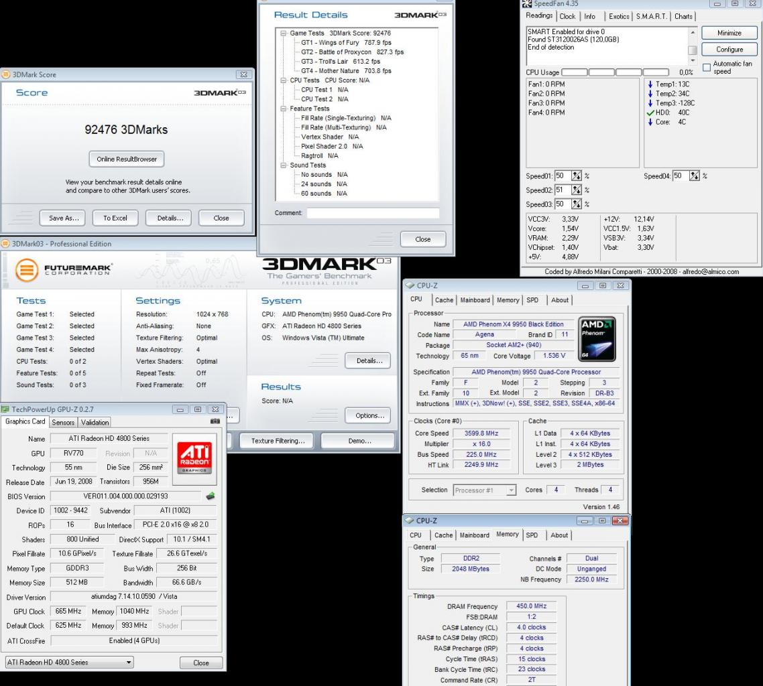The height and width of the screenshot is (686, 763).
Task: Open Details... in the 3DMark Score window
Action: click(170, 218)
